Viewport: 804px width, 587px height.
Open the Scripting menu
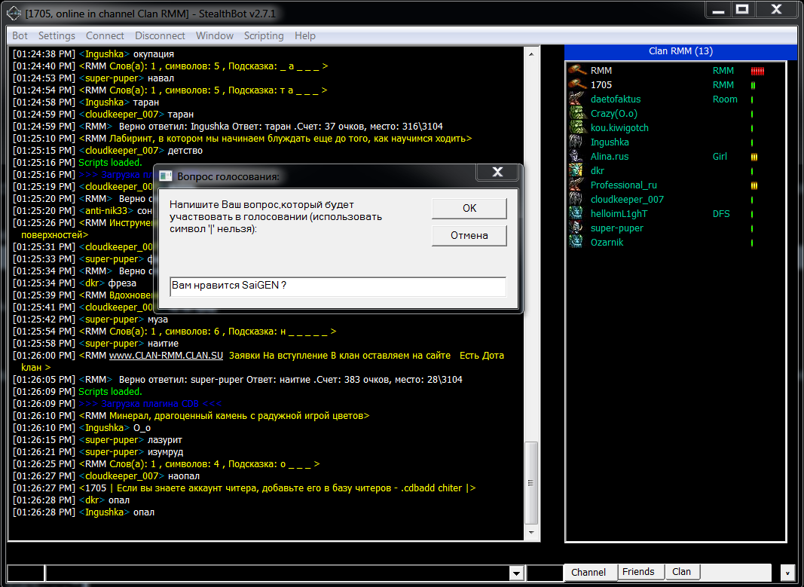click(x=263, y=35)
